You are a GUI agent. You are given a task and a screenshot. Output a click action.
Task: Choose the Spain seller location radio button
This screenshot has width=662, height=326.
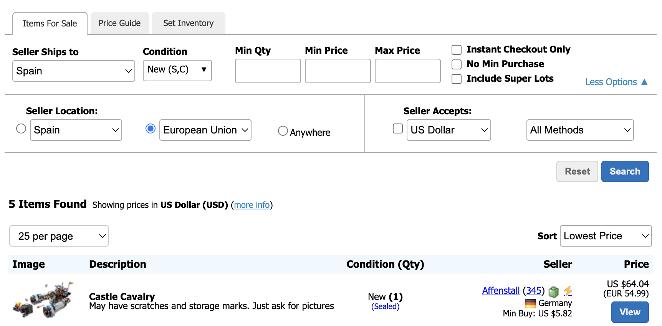pos(21,128)
